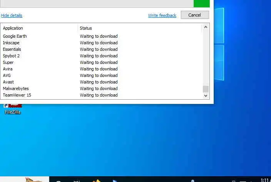Click Spybot 2's Waiting to download status
The width and height of the screenshot is (271, 182).
[x=99, y=56]
